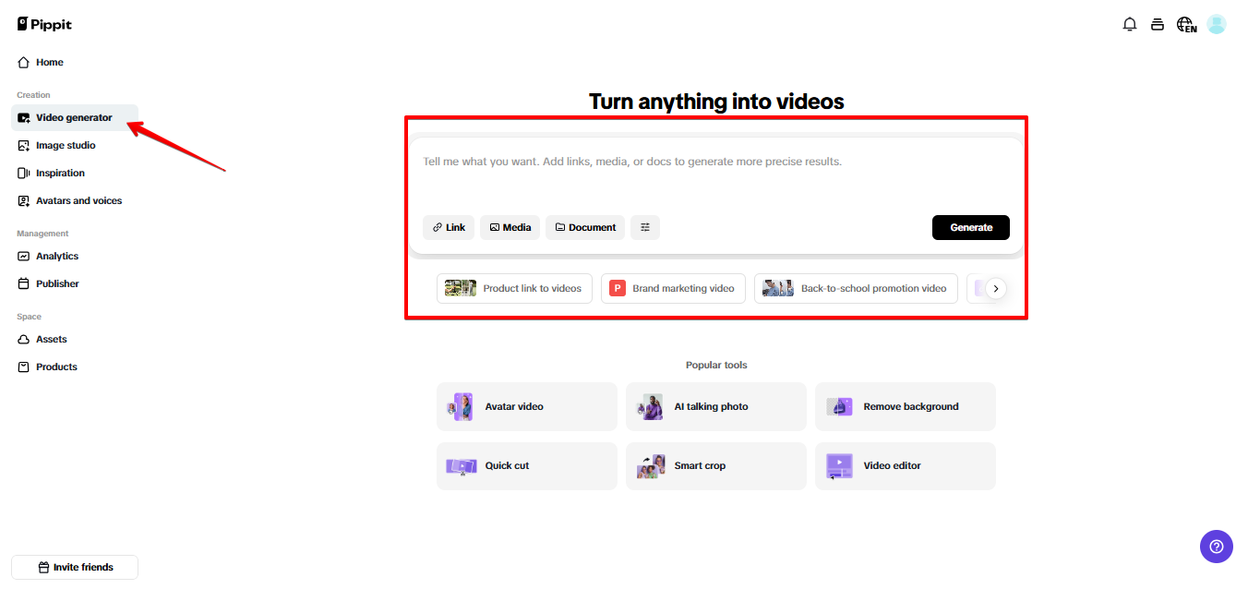
Task: Click the Document button
Action: (x=585, y=227)
